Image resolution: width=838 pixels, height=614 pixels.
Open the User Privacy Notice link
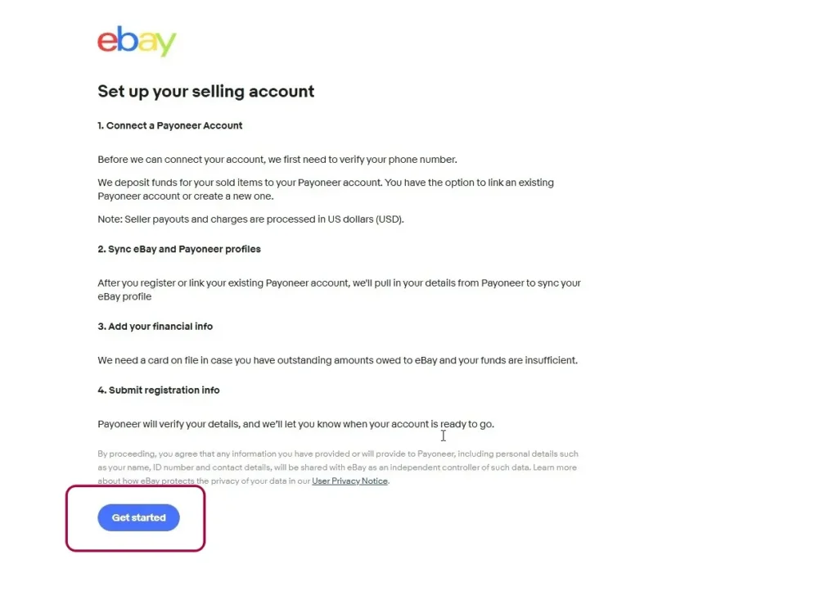(x=349, y=481)
